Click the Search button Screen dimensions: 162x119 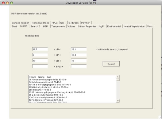tap(111, 64)
